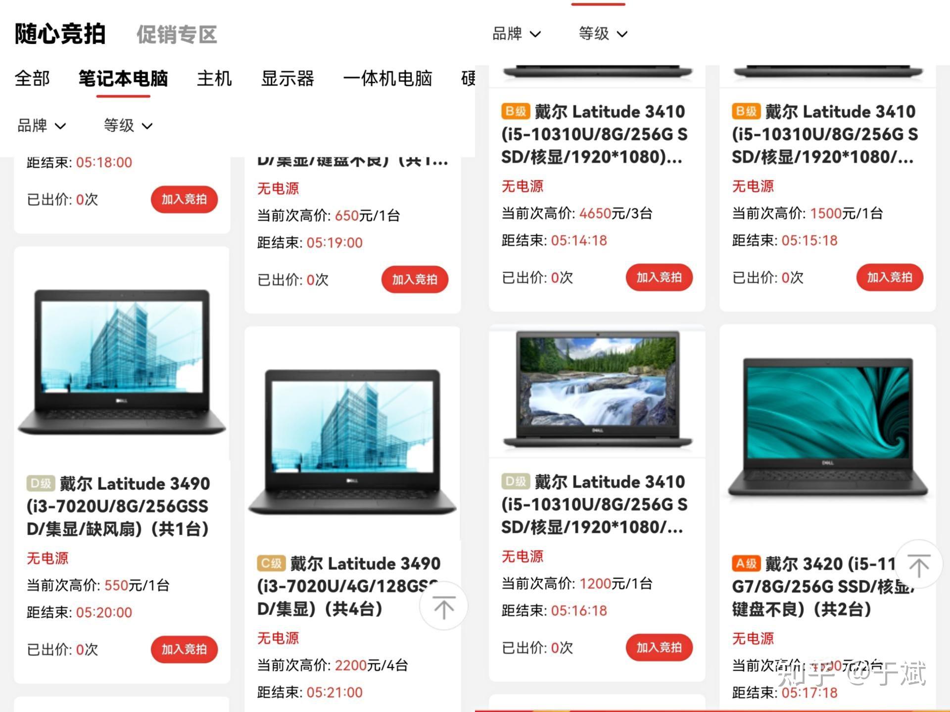Expand the left 等级 filter dropdown
Viewport: 950px width, 712px height.
pos(128,126)
